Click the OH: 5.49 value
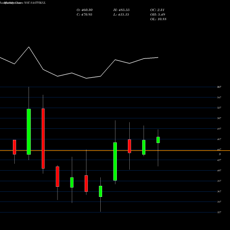The width and height of the screenshot is (230, 230). click(x=157, y=15)
